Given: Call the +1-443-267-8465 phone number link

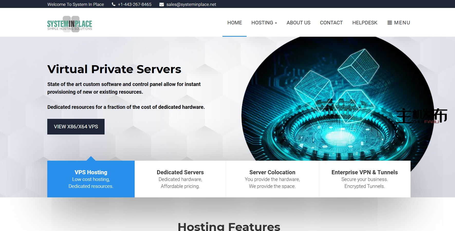Looking at the screenshot, I should pos(135,4).
